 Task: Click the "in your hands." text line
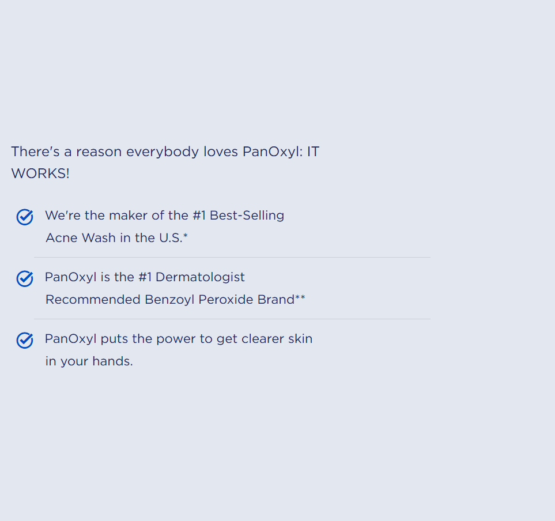89,361
